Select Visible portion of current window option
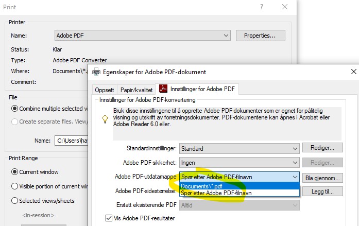Screen dimensions: 359x226 14,186
